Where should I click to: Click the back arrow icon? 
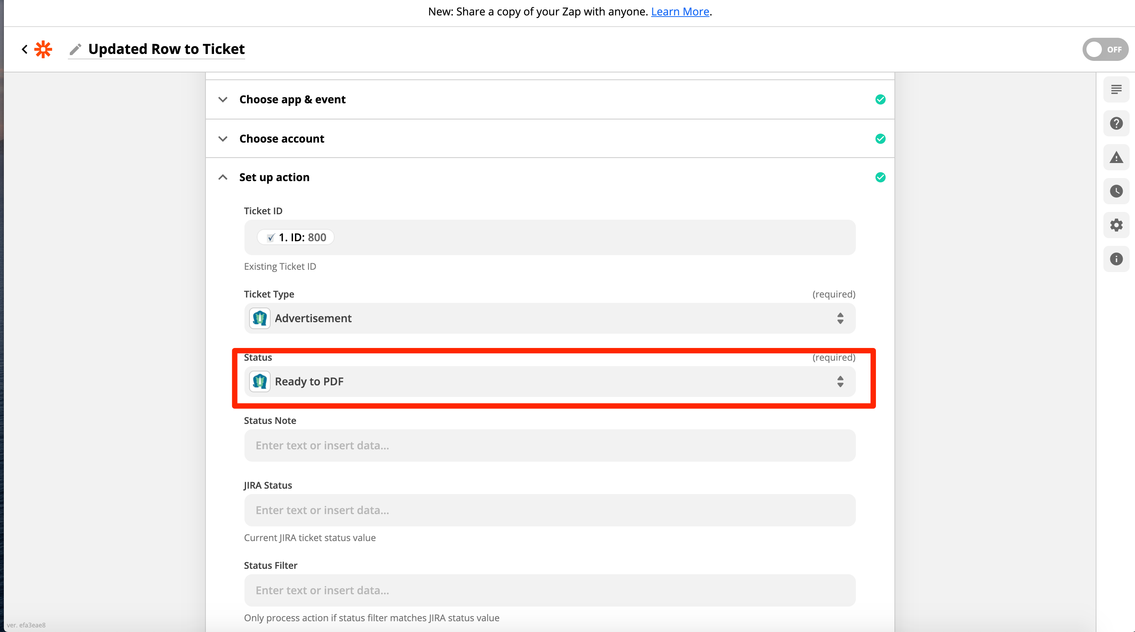[25, 49]
